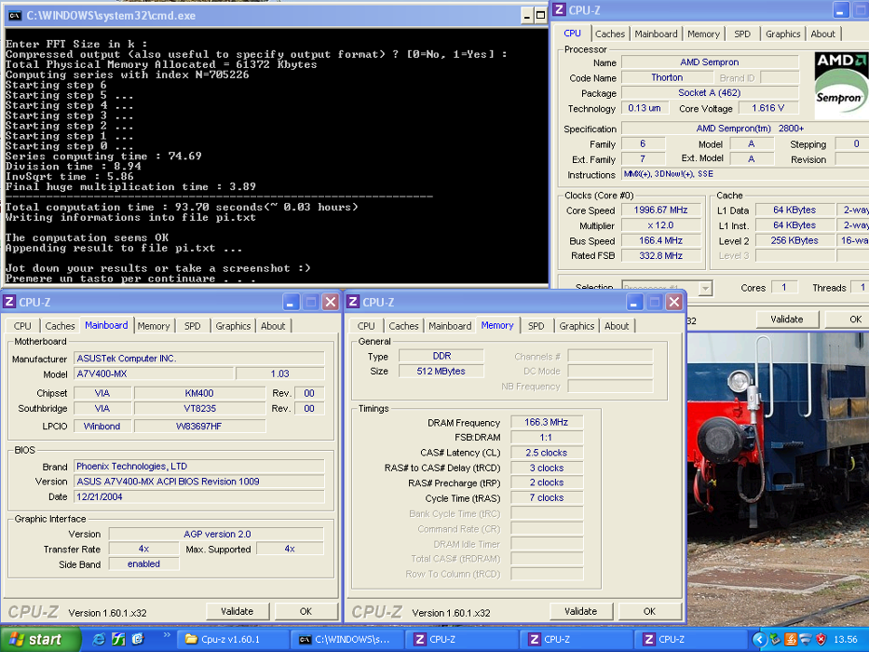
Task: Click the last quick launch icon before the chevron
Action: pyautogui.click(x=138, y=639)
